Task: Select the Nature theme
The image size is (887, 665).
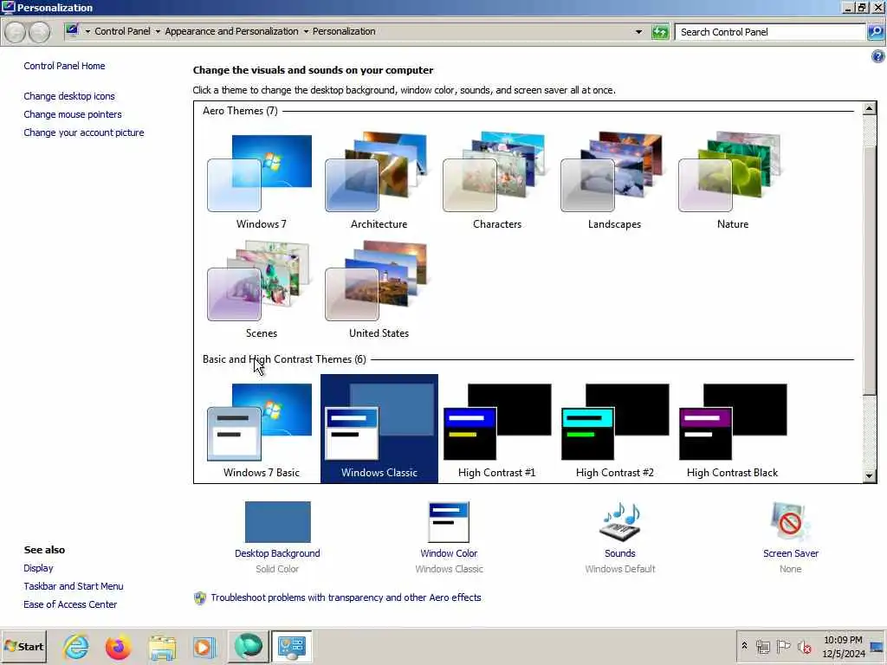Action: 732,180
